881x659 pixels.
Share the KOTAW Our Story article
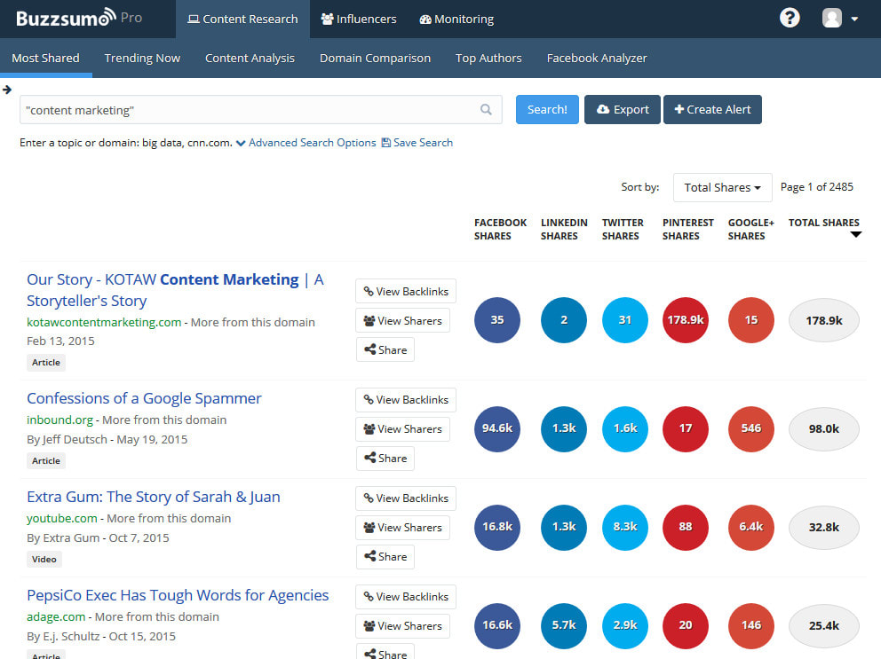pyautogui.click(x=385, y=349)
